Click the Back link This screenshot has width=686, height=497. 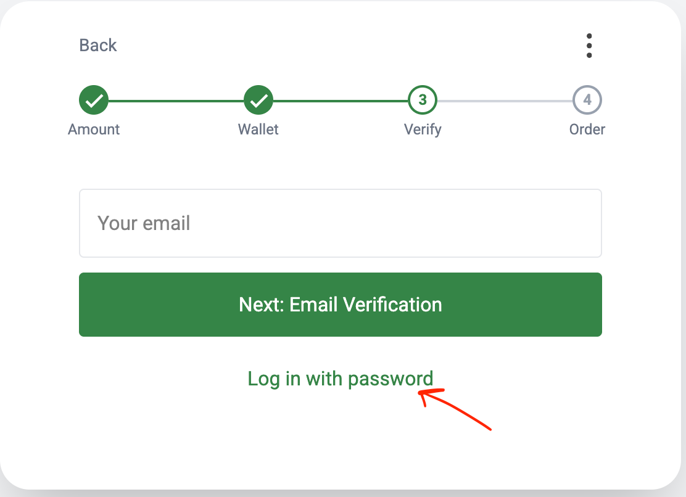pyautogui.click(x=98, y=45)
